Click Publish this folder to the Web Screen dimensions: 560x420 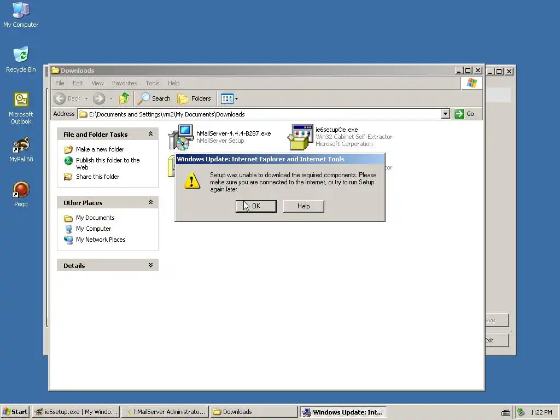108,164
